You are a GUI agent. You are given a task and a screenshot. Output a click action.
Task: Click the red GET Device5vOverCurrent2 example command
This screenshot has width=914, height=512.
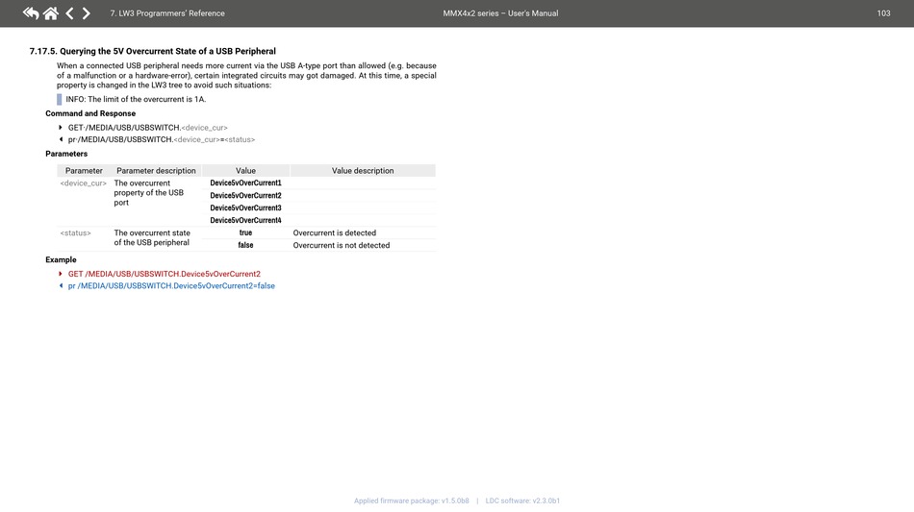(164, 274)
